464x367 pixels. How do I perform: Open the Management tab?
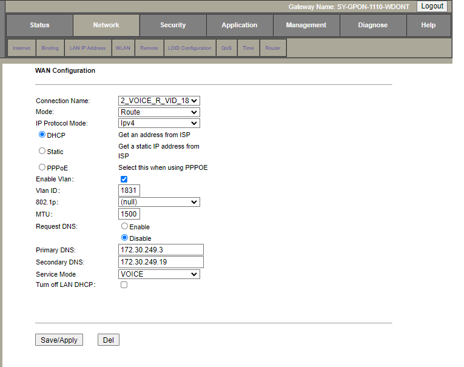[306, 25]
